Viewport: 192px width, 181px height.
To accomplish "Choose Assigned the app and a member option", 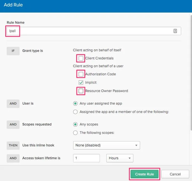I will coord(75,112).
